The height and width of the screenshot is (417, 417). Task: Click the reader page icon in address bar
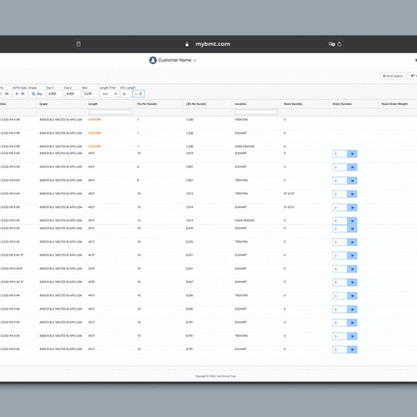coord(79,44)
